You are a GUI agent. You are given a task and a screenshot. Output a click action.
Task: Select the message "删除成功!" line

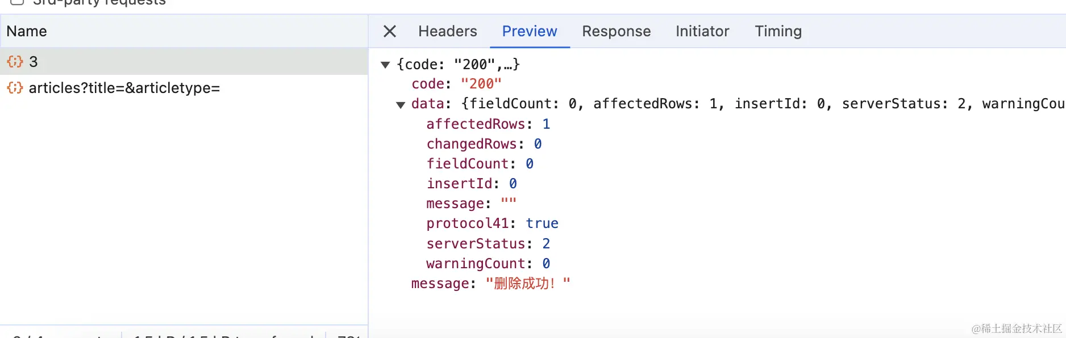491,284
